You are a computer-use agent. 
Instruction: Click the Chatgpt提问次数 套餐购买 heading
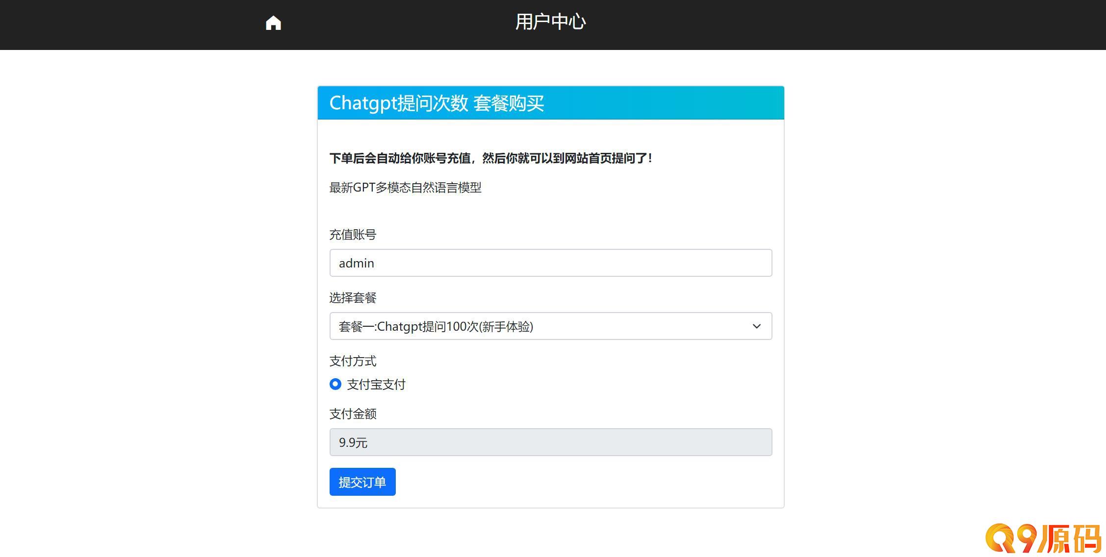point(437,103)
